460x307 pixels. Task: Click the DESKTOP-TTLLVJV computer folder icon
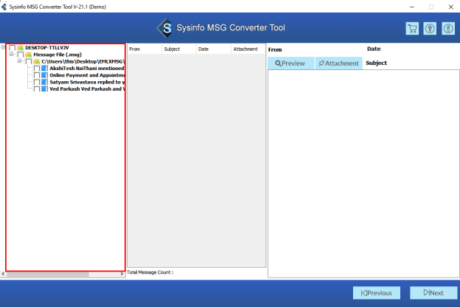pos(20,47)
